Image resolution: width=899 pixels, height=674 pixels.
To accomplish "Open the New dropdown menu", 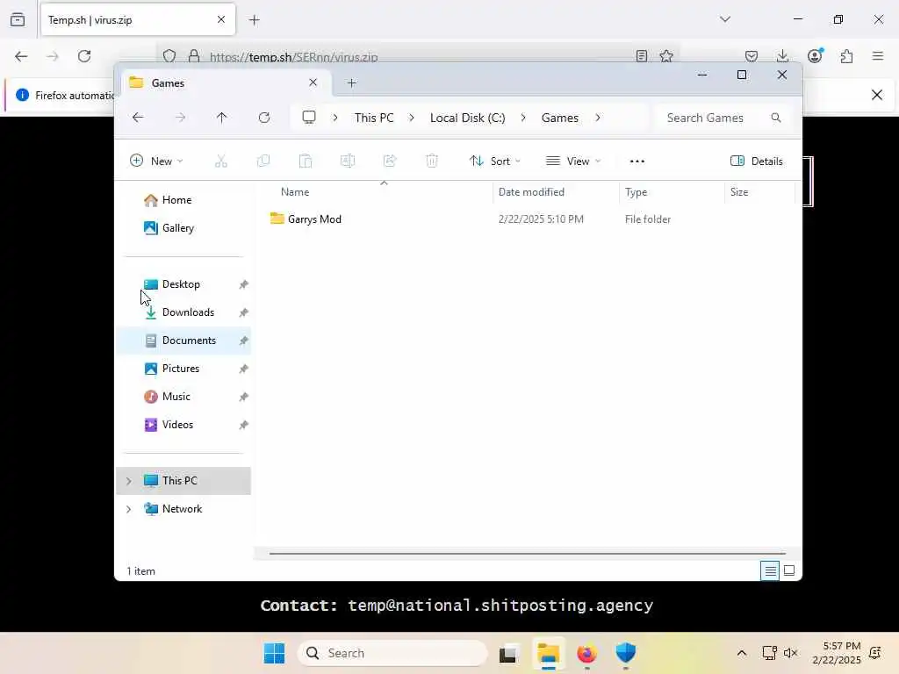I will point(156,161).
